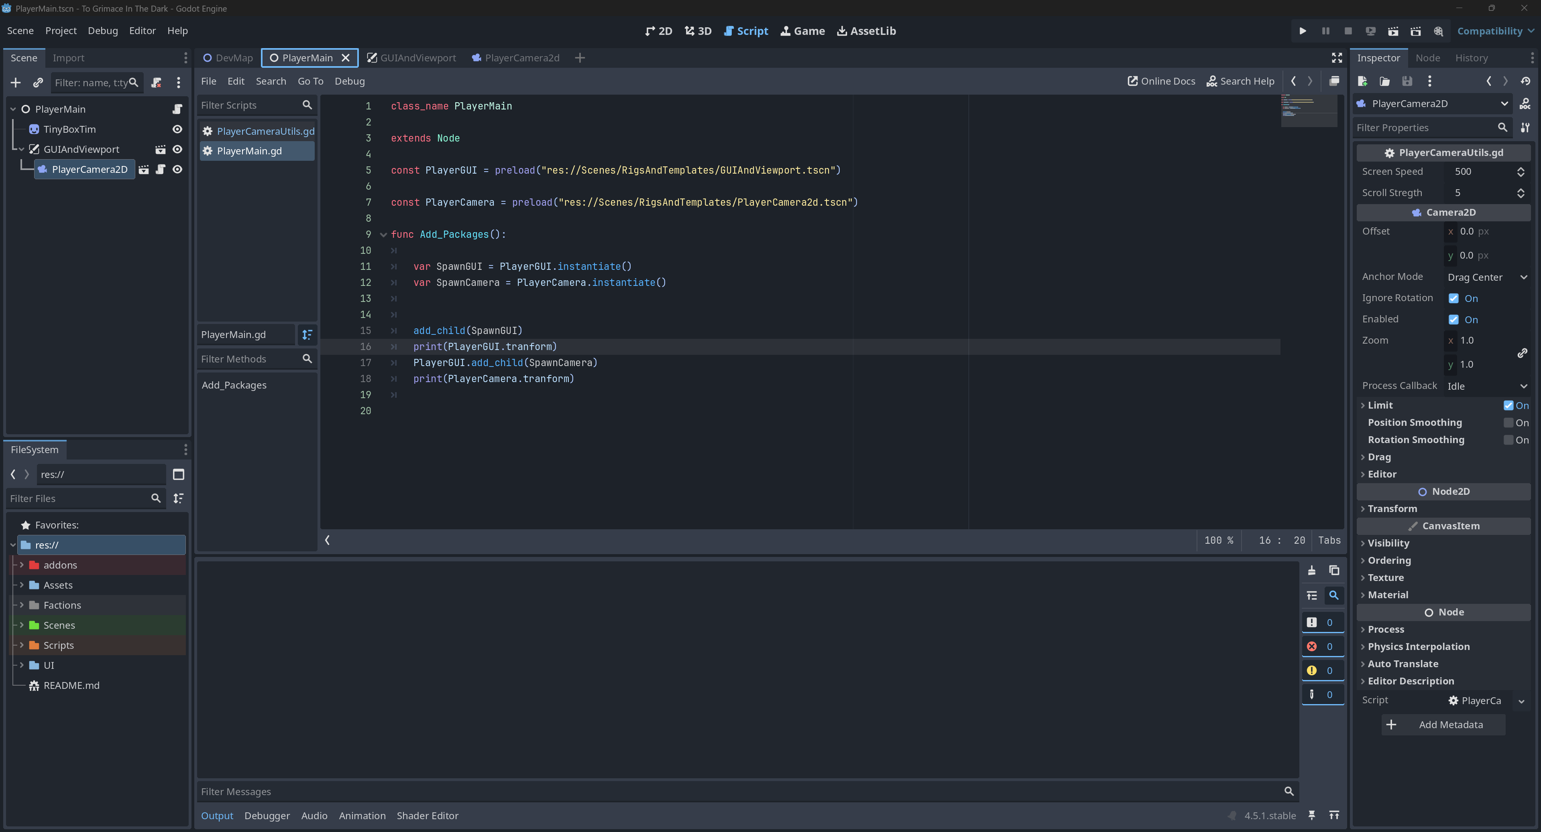Screen dimensions: 1541x832
Task: Click the Run Project play button
Action: click(x=1302, y=31)
